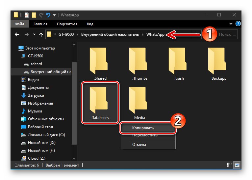
Task: Expand the chevron after GT-I9500 in the address bar
Action: pos(77,34)
